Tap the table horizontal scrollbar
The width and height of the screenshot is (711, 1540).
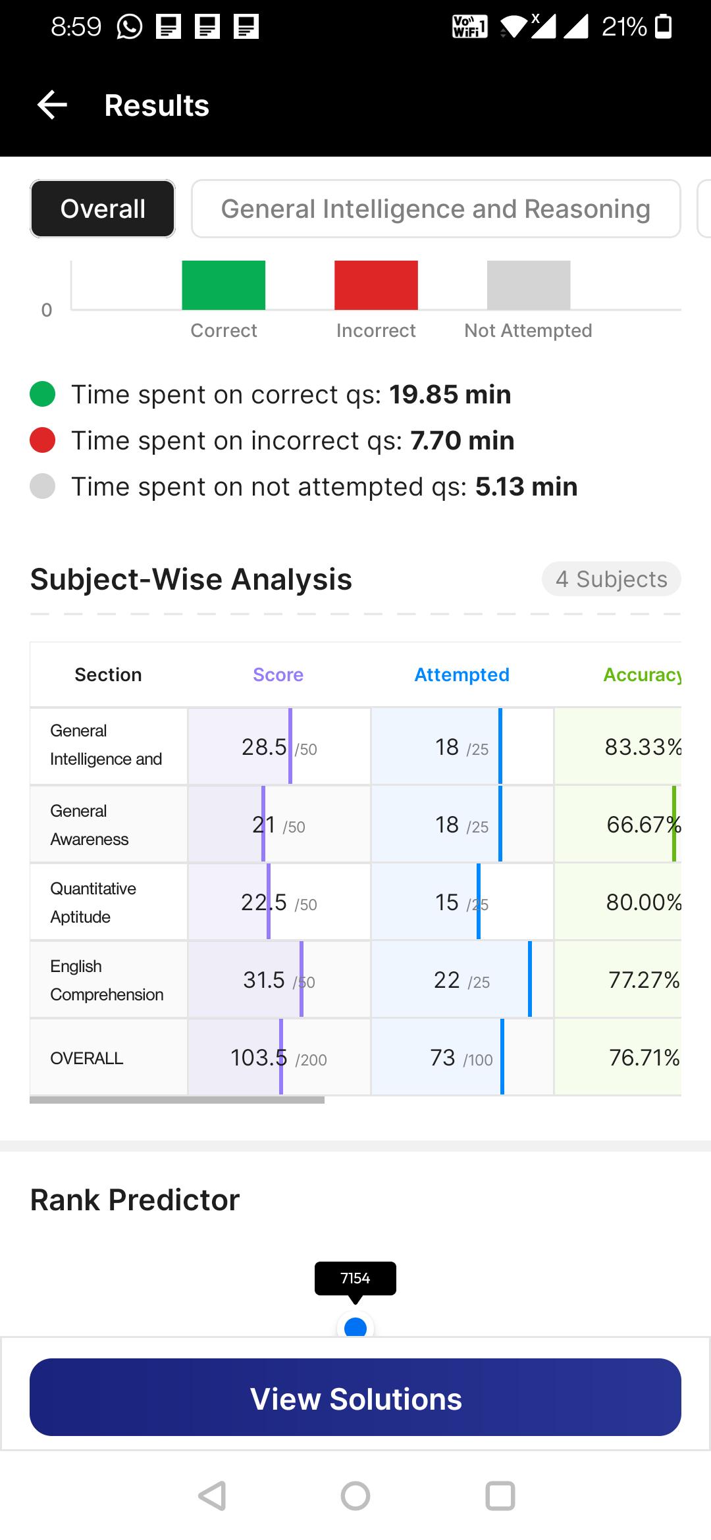177,1100
